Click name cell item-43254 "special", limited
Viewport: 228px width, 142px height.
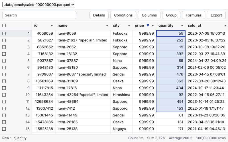(x=83, y=95)
